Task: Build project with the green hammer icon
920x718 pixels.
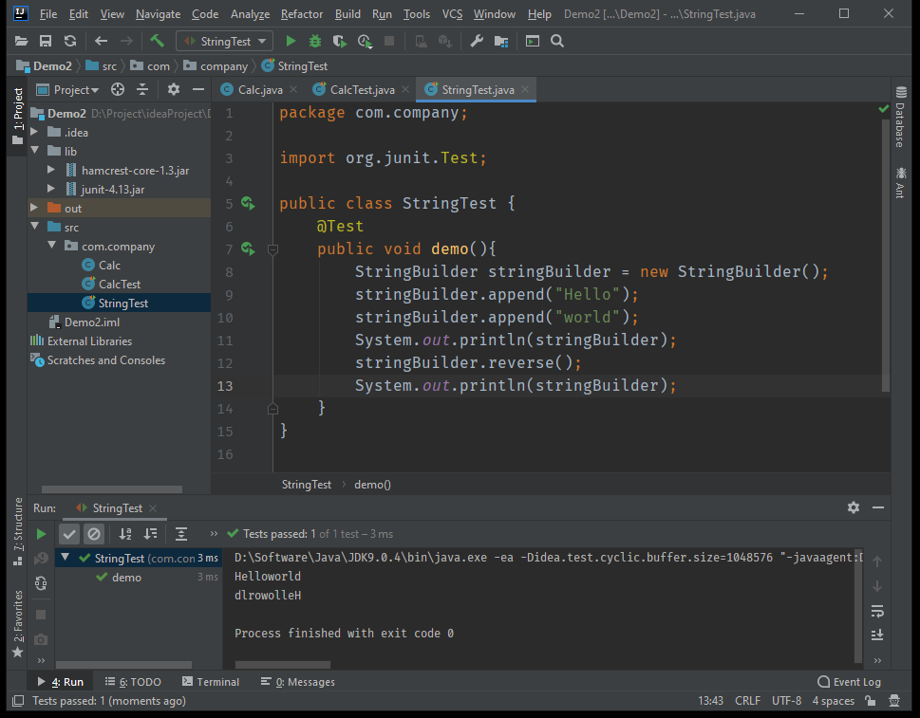Action: [158, 41]
